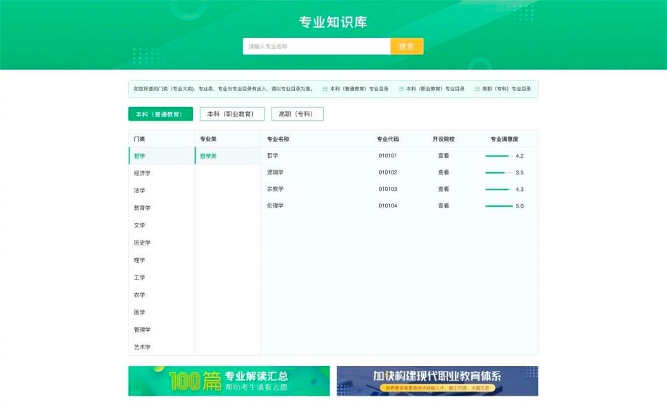
Task: Select 经济学 in the left category list
Action: click(143, 173)
